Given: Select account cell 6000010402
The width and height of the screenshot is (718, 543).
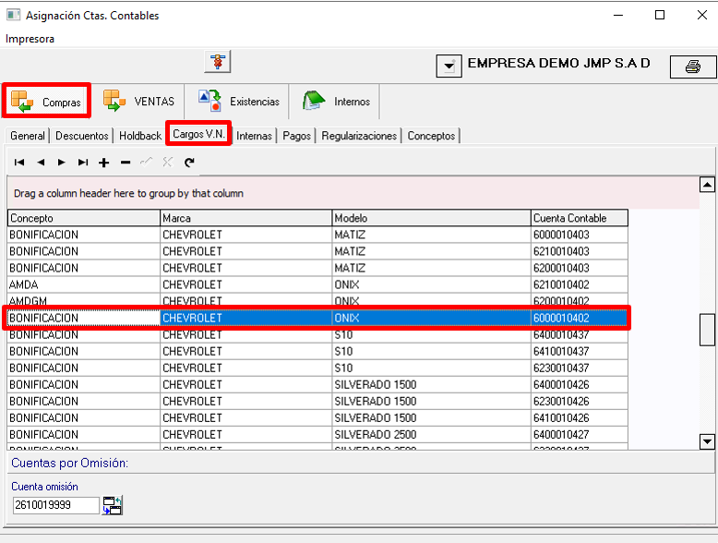Looking at the screenshot, I should (580, 318).
